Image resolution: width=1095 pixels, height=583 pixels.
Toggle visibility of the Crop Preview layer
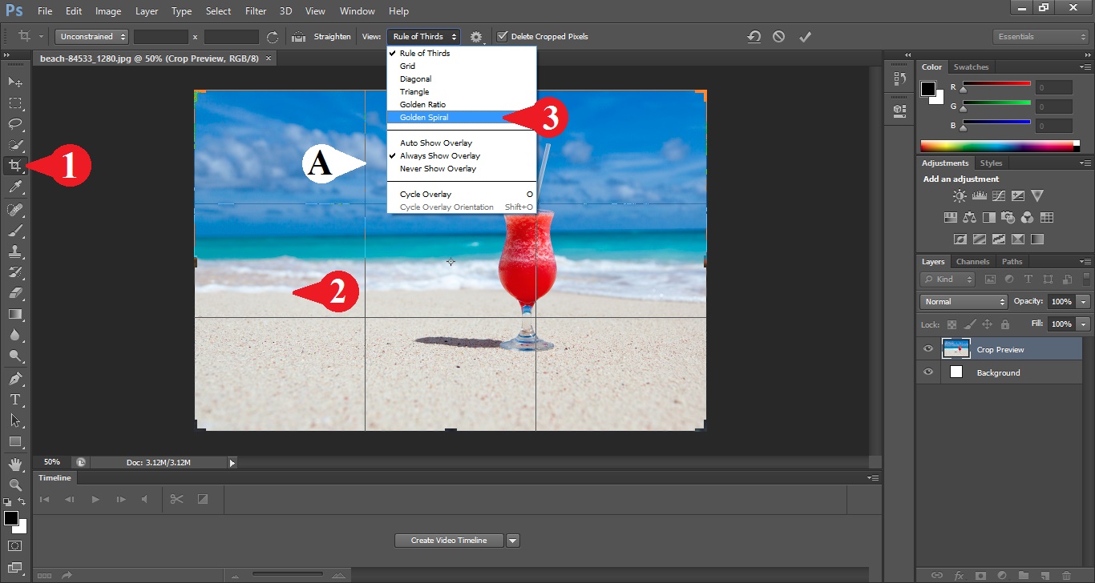(x=928, y=348)
